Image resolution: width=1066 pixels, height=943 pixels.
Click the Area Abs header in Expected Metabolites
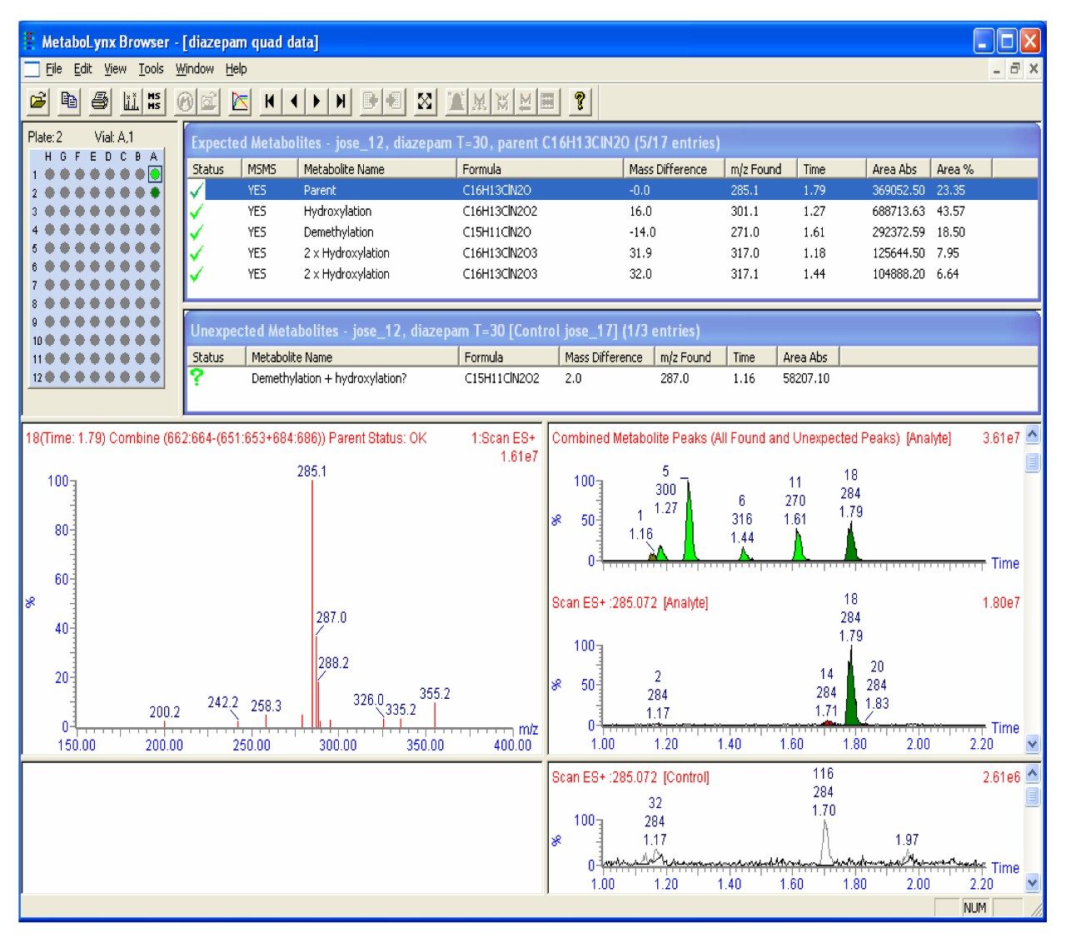pos(899,169)
